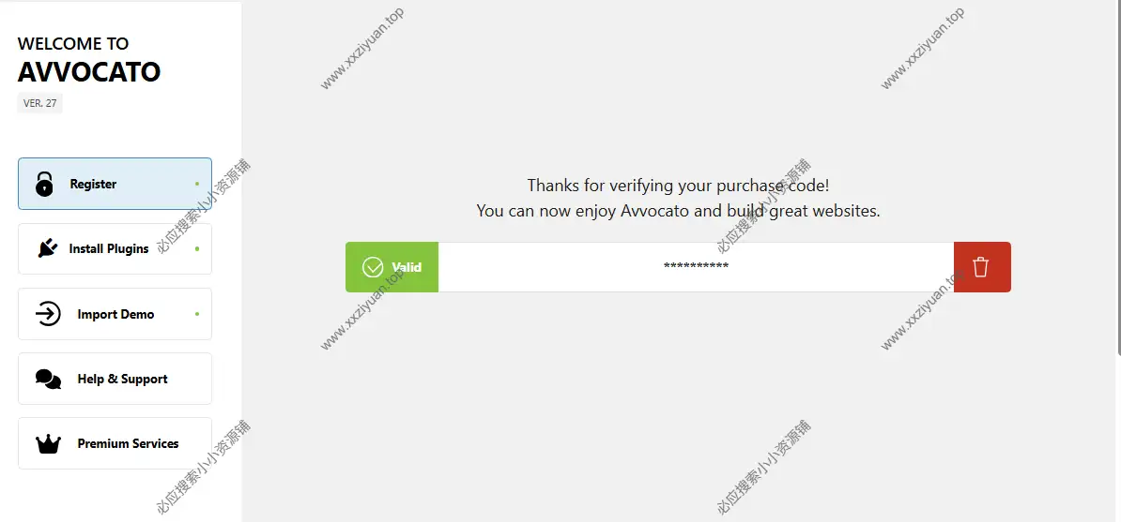Select the Premium Services menu item
The height and width of the screenshot is (522, 1121).
click(x=115, y=443)
